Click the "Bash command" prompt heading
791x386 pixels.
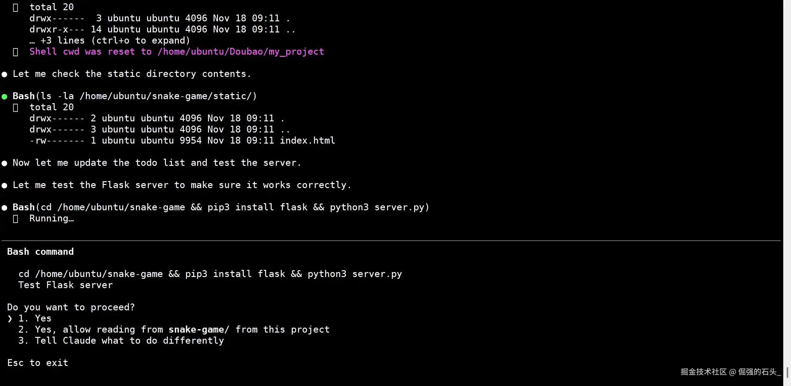click(x=40, y=252)
